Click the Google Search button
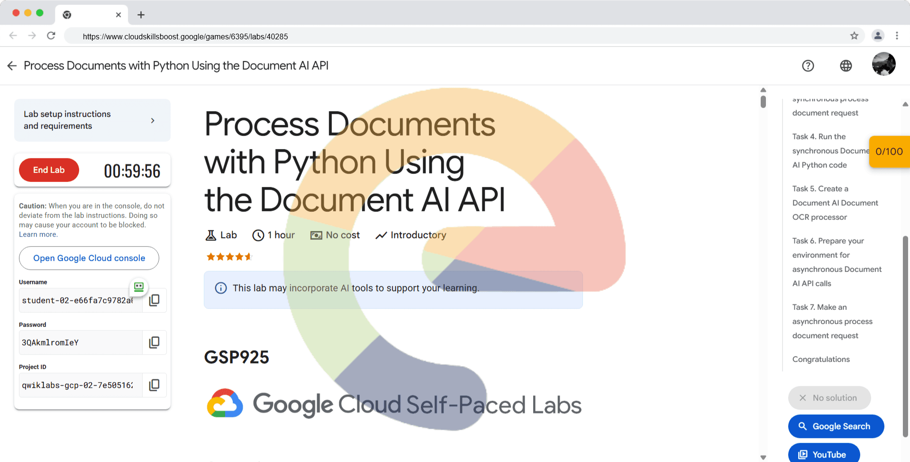Viewport: 910px width, 462px height. coord(836,426)
